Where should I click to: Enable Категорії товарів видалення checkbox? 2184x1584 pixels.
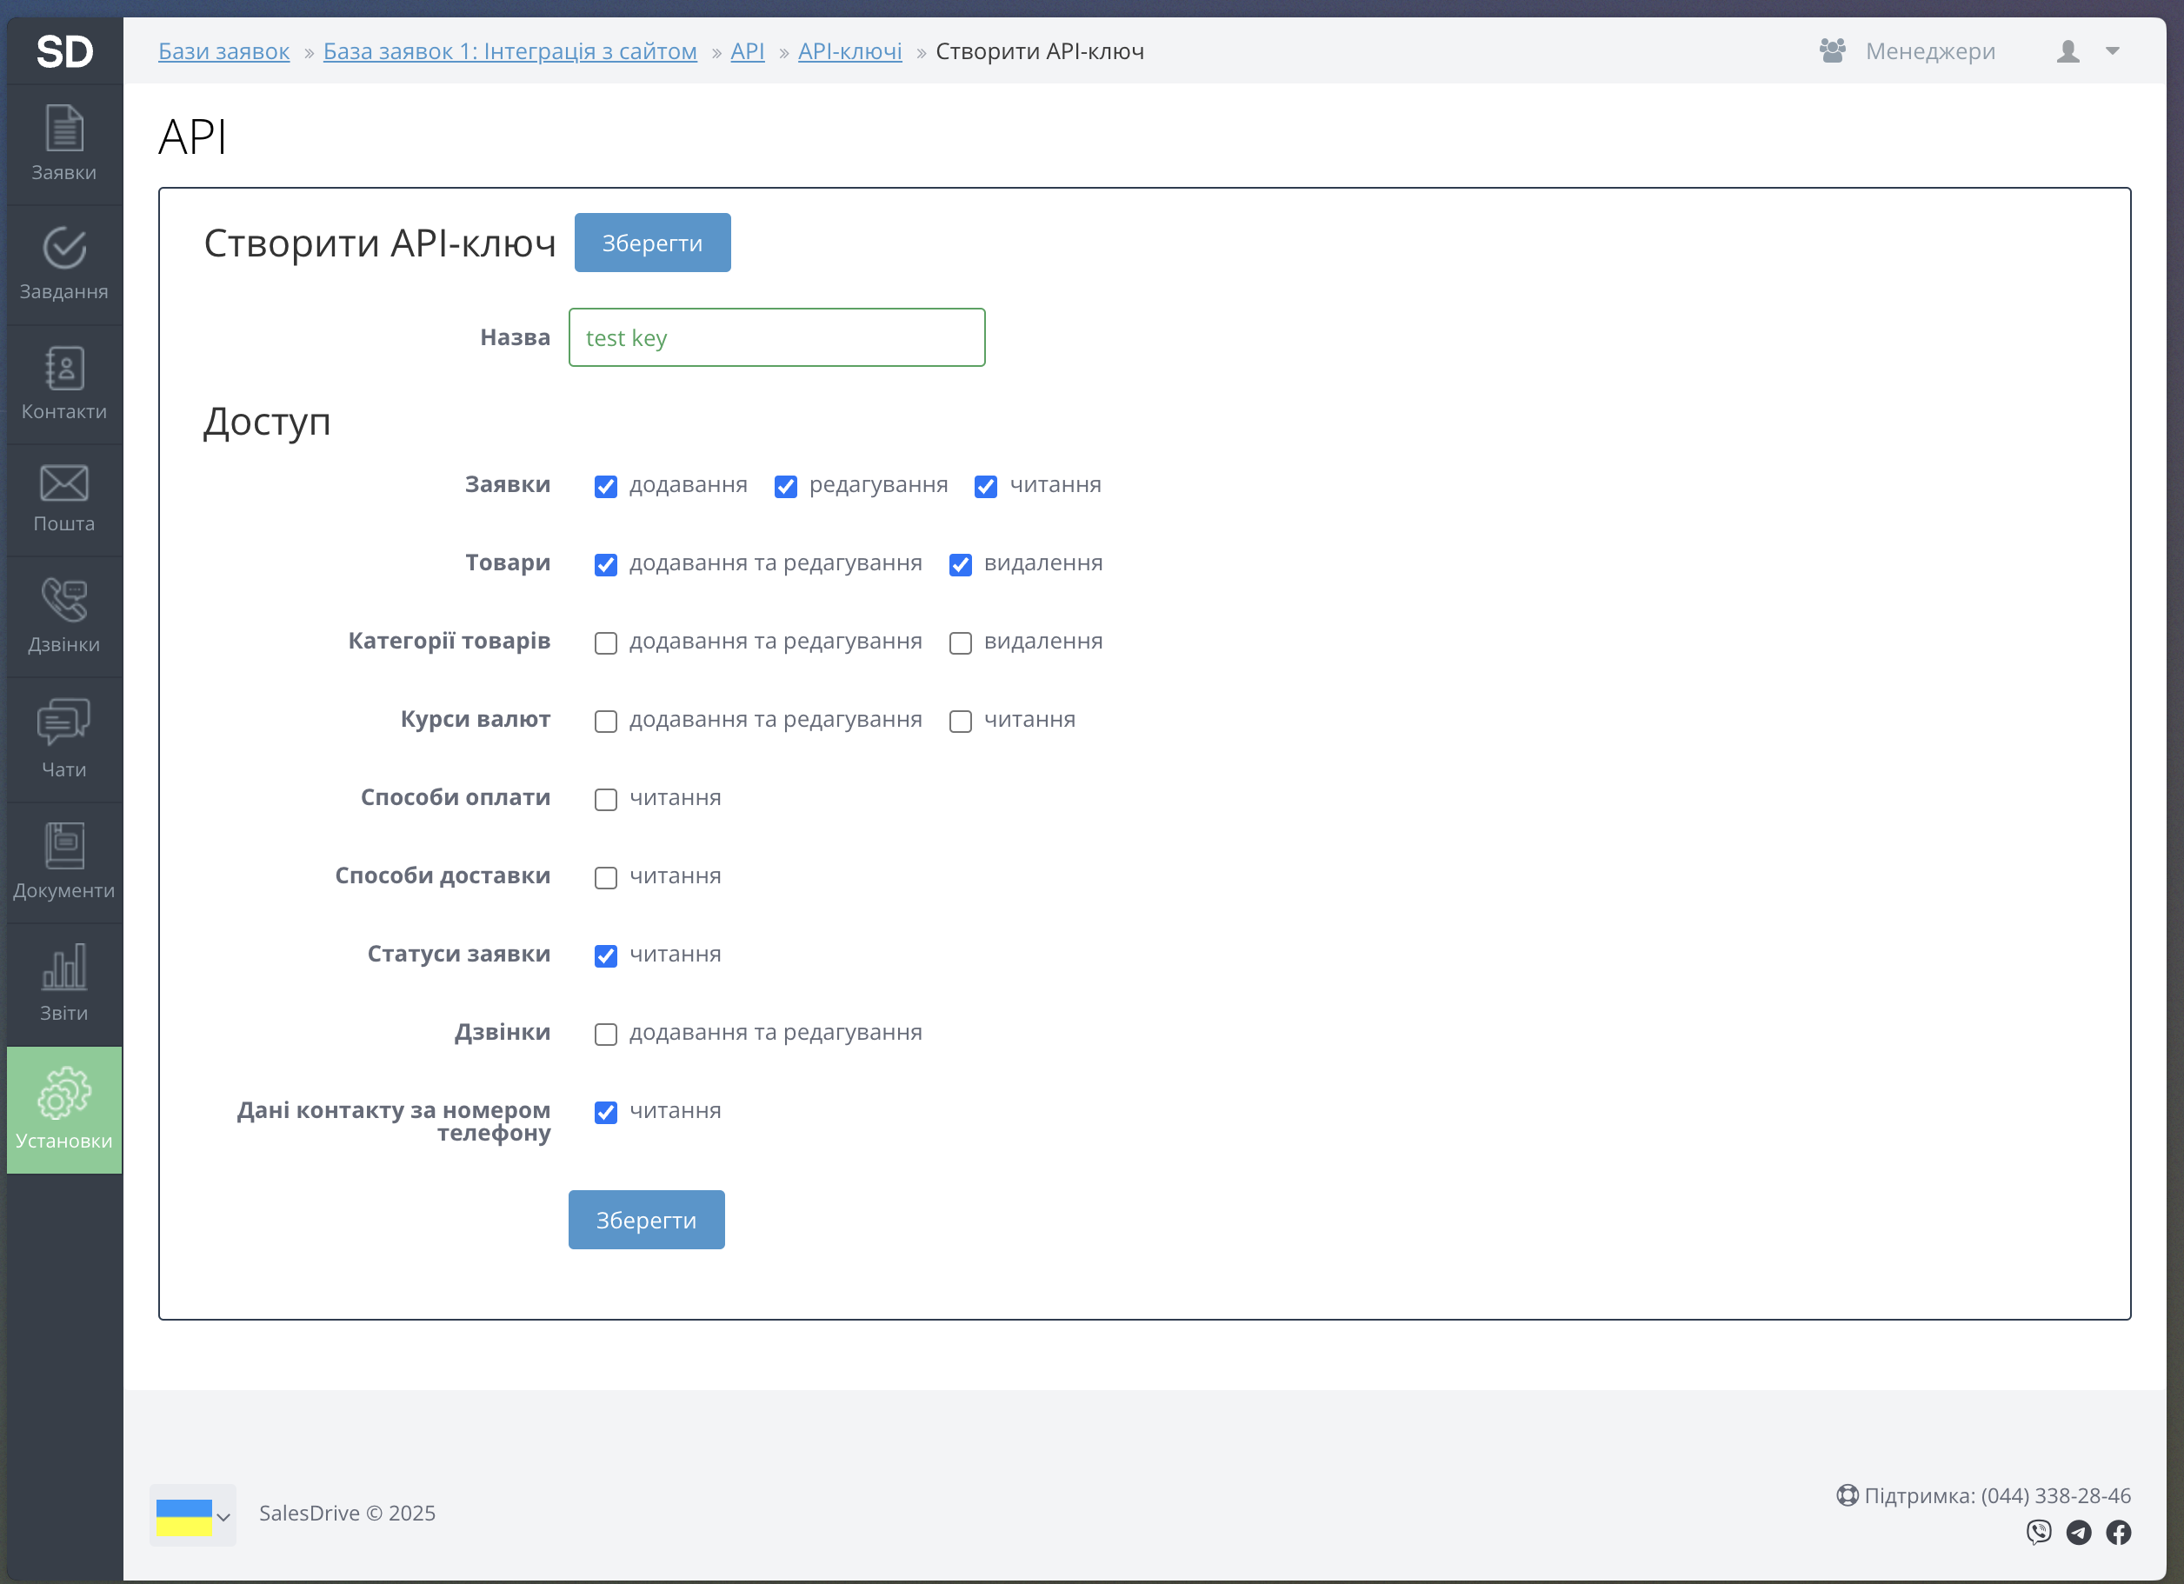tap(960, 642)
